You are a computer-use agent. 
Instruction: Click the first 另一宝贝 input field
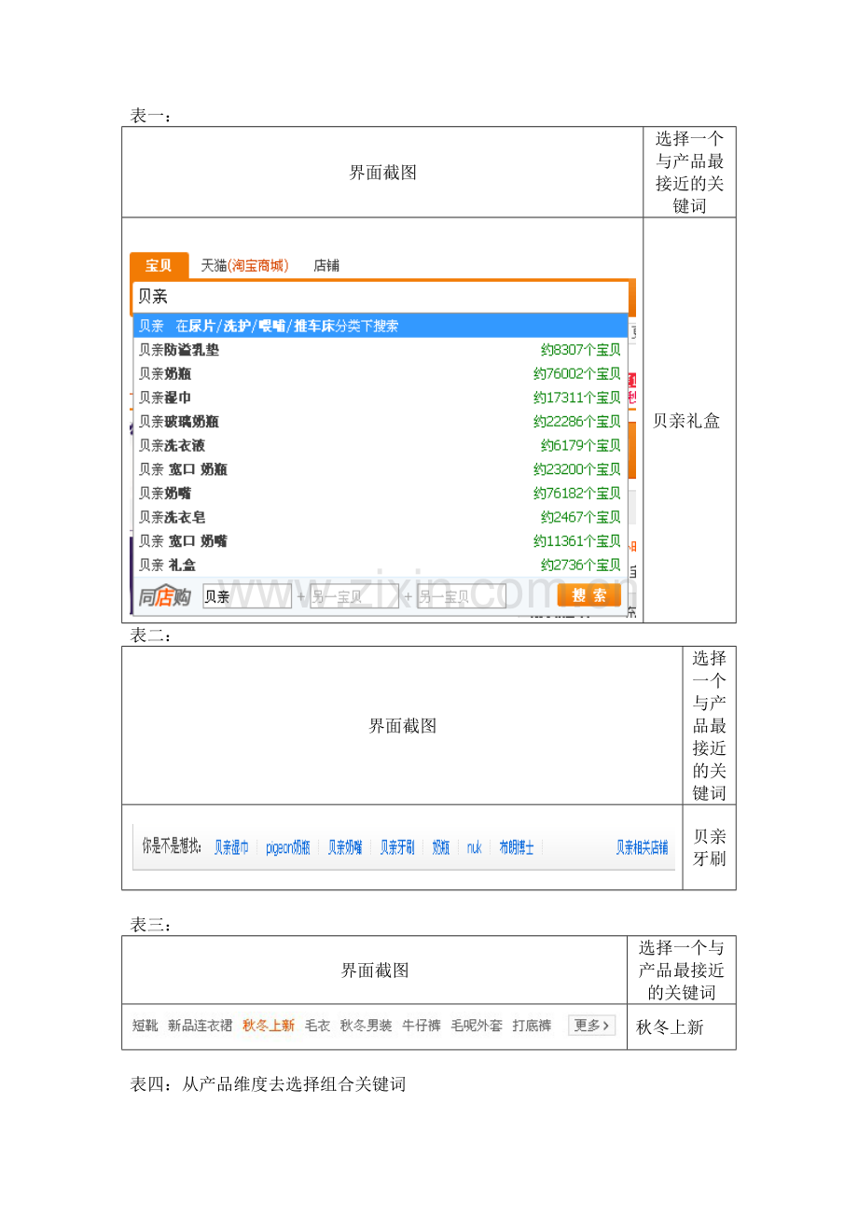pos(354,596)
